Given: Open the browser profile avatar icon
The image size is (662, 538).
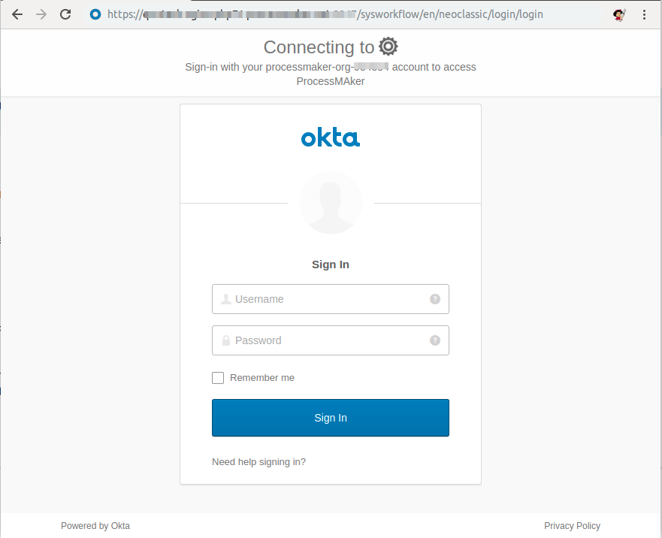Looking at the screenshot, I should pos(619,14).
